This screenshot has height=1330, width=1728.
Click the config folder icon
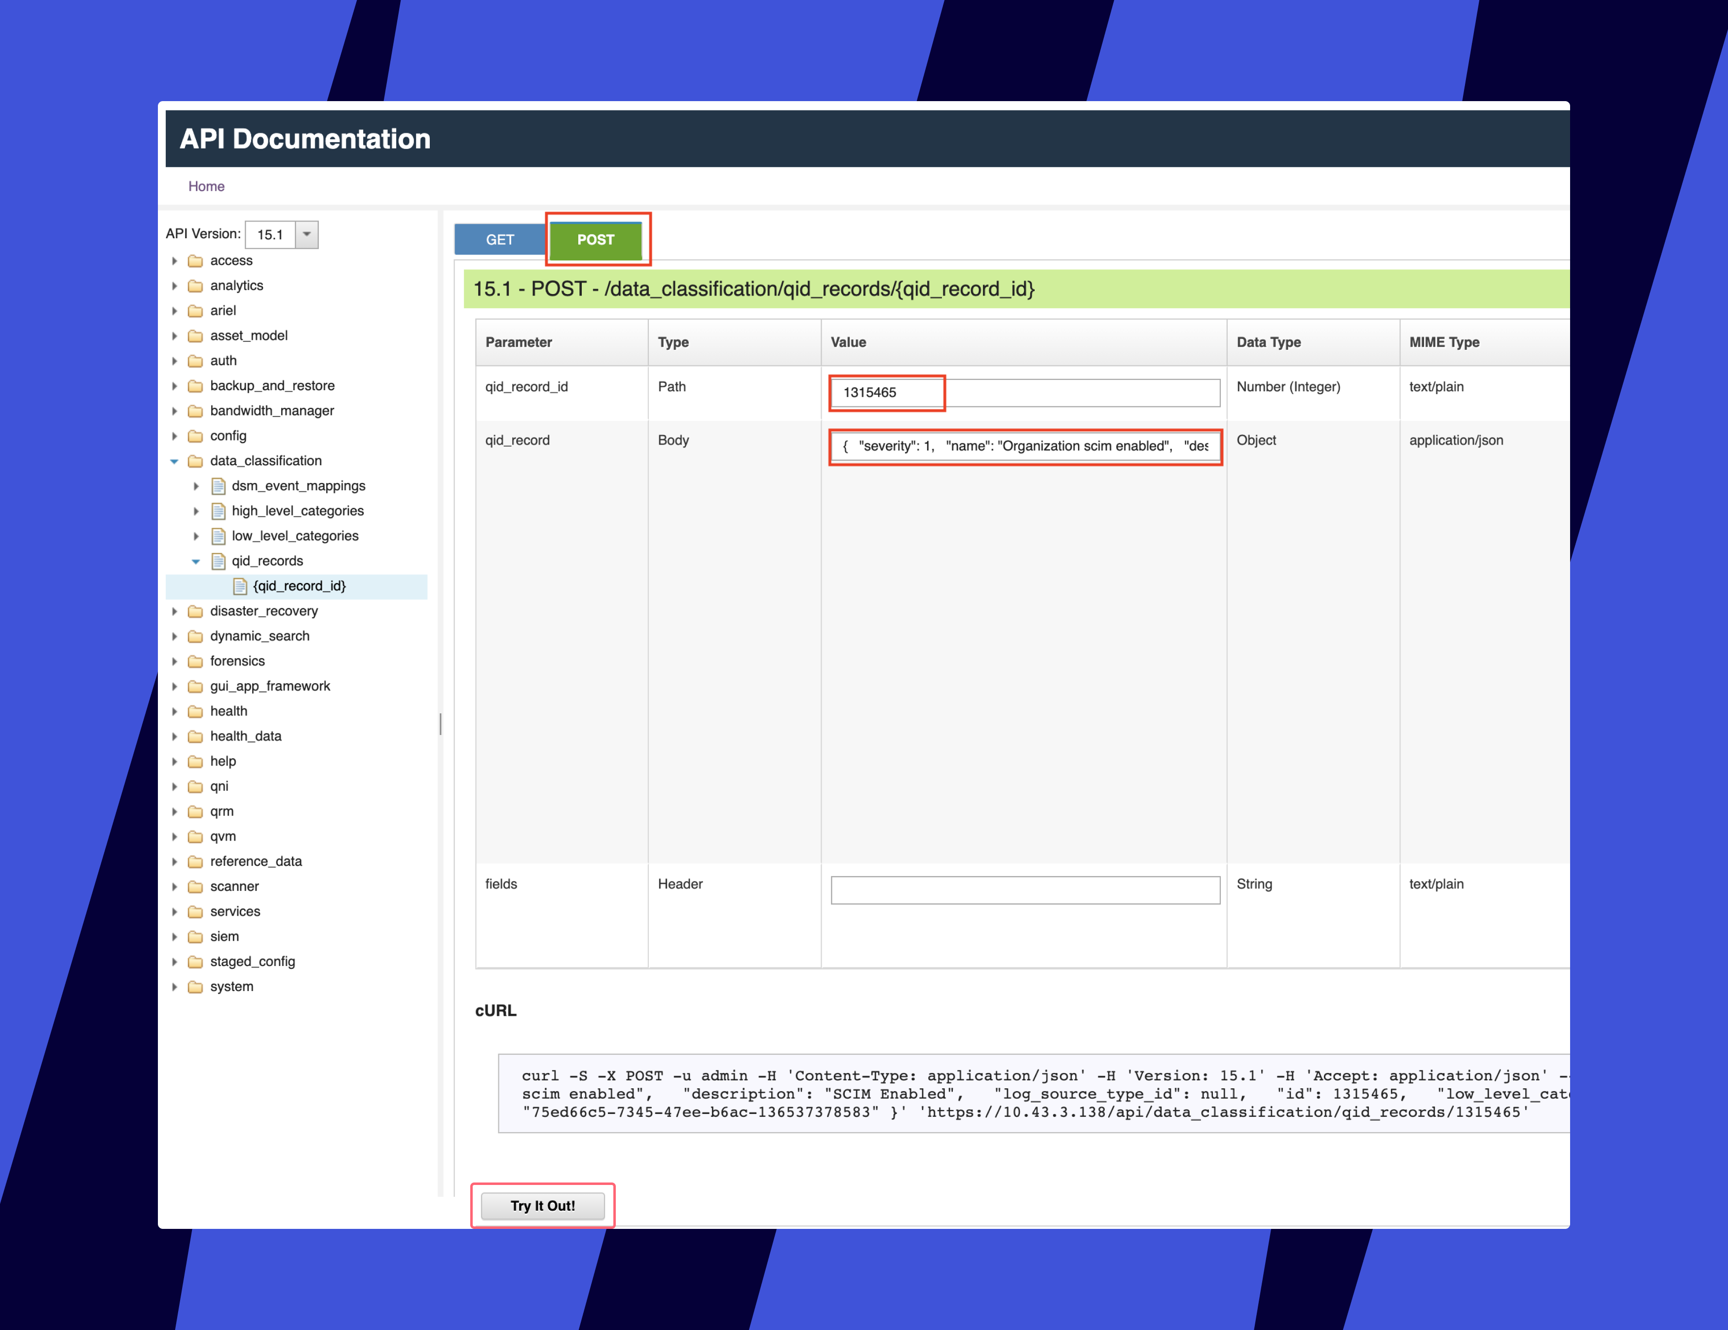tap(195, 436)
